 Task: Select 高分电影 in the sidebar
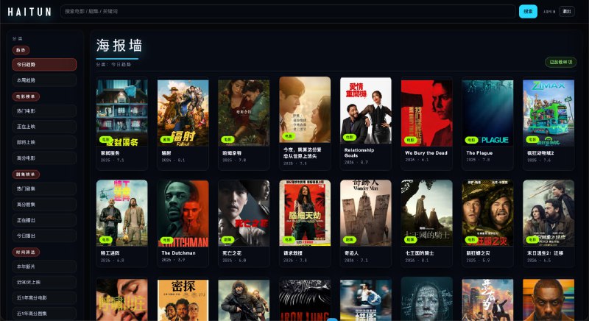coord(44,158)
